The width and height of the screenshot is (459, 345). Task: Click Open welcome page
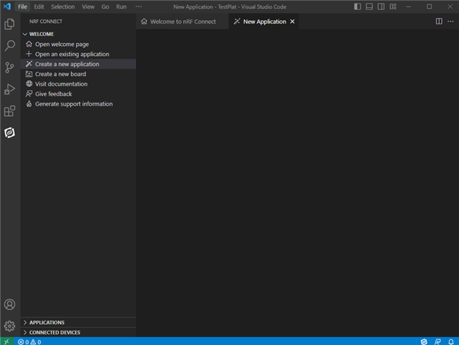tap(78, 45)
